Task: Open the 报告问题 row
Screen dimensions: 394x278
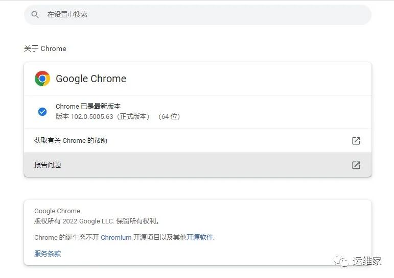Action: [x=197, y=165]
